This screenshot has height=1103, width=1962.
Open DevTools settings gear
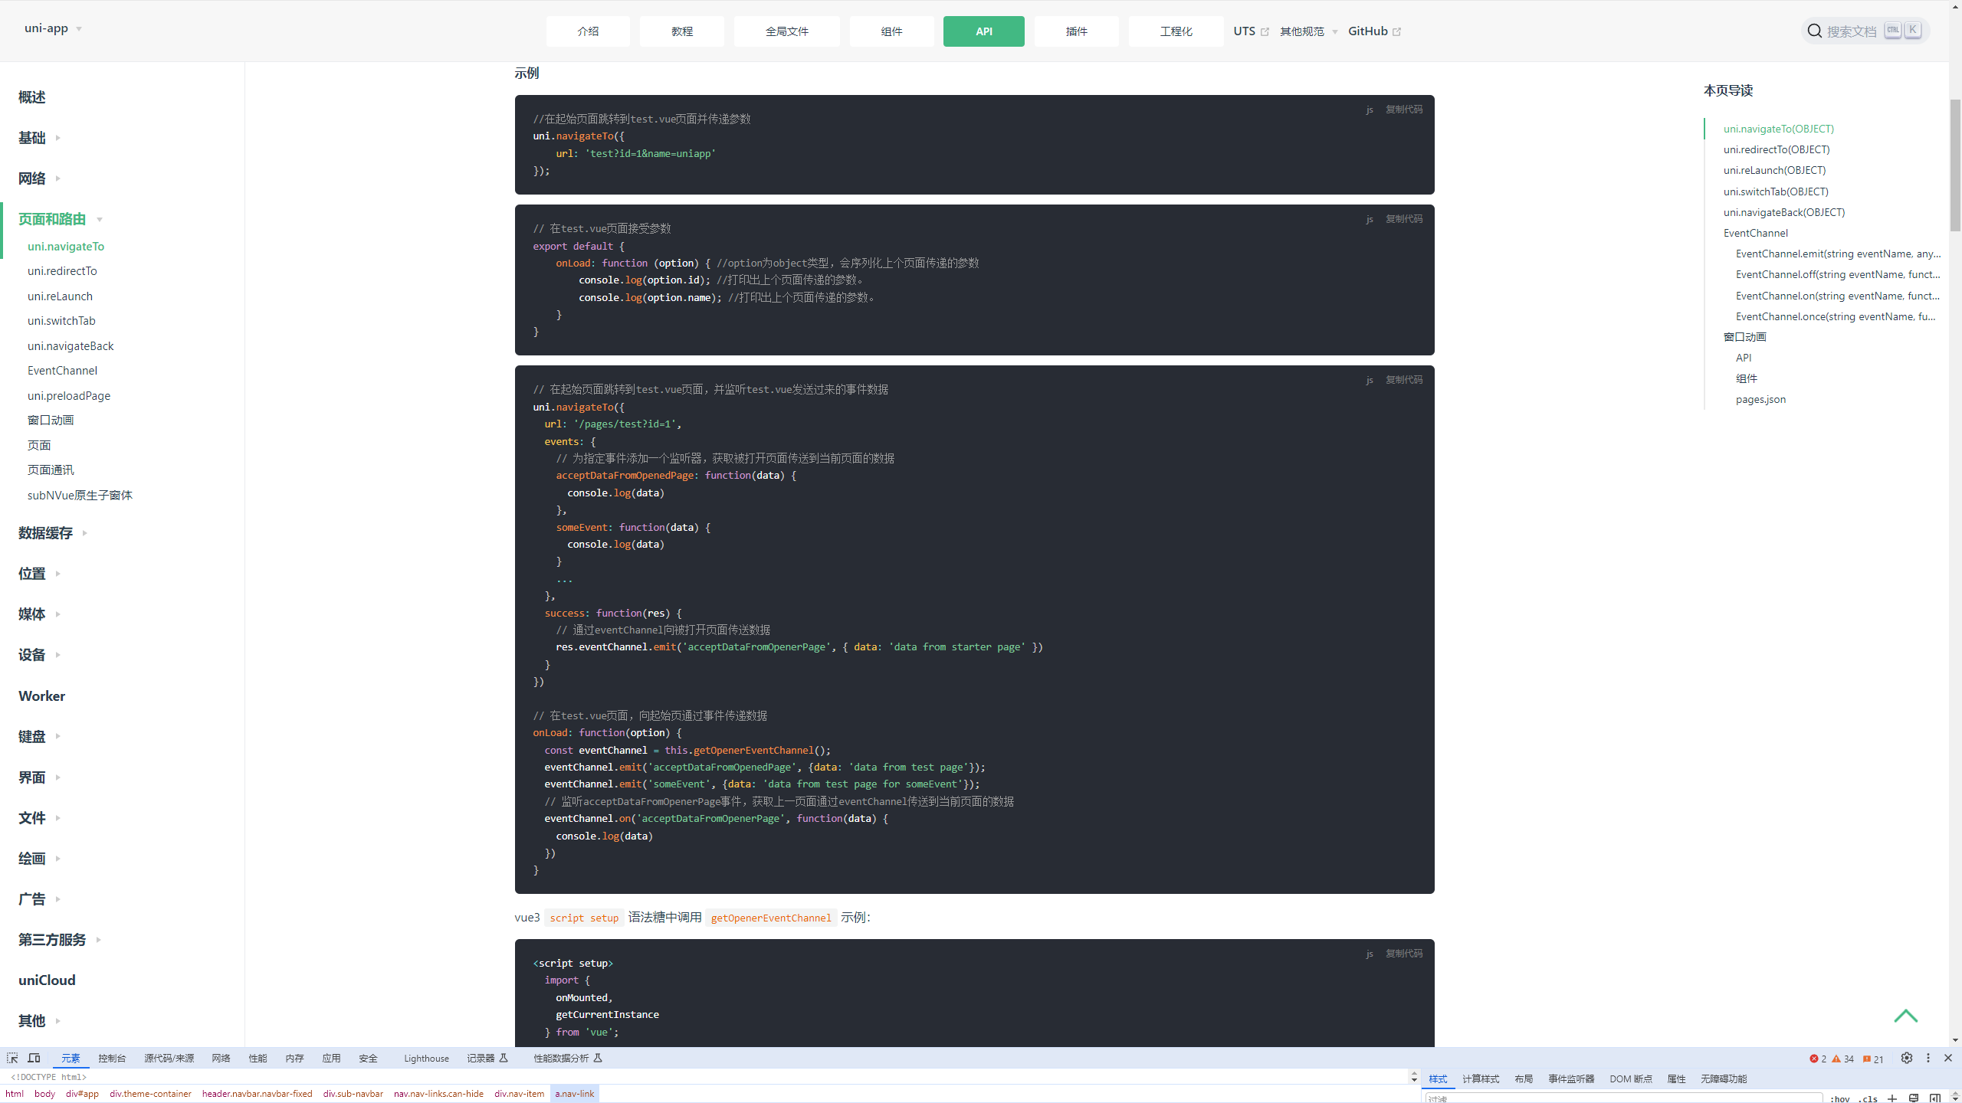1907,1058
